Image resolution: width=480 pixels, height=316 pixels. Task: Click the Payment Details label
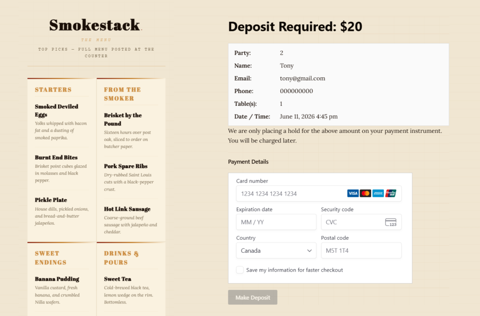tap(248, 162)
